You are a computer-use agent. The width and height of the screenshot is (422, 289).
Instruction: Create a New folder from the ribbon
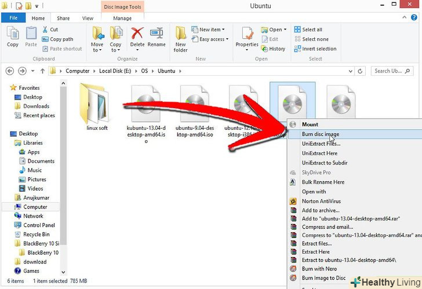(x=181, y=39)
